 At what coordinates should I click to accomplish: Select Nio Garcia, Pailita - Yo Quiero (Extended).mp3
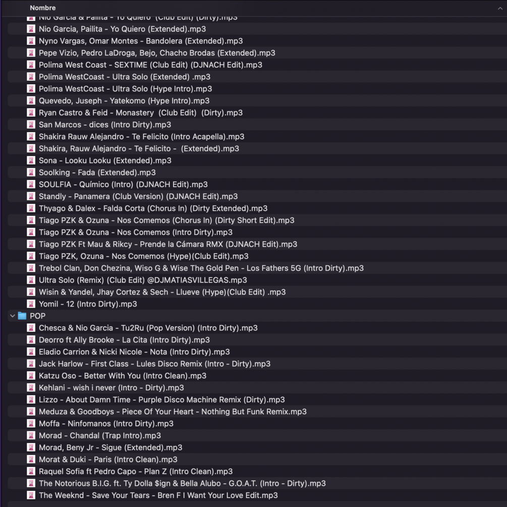coord(122,29)
